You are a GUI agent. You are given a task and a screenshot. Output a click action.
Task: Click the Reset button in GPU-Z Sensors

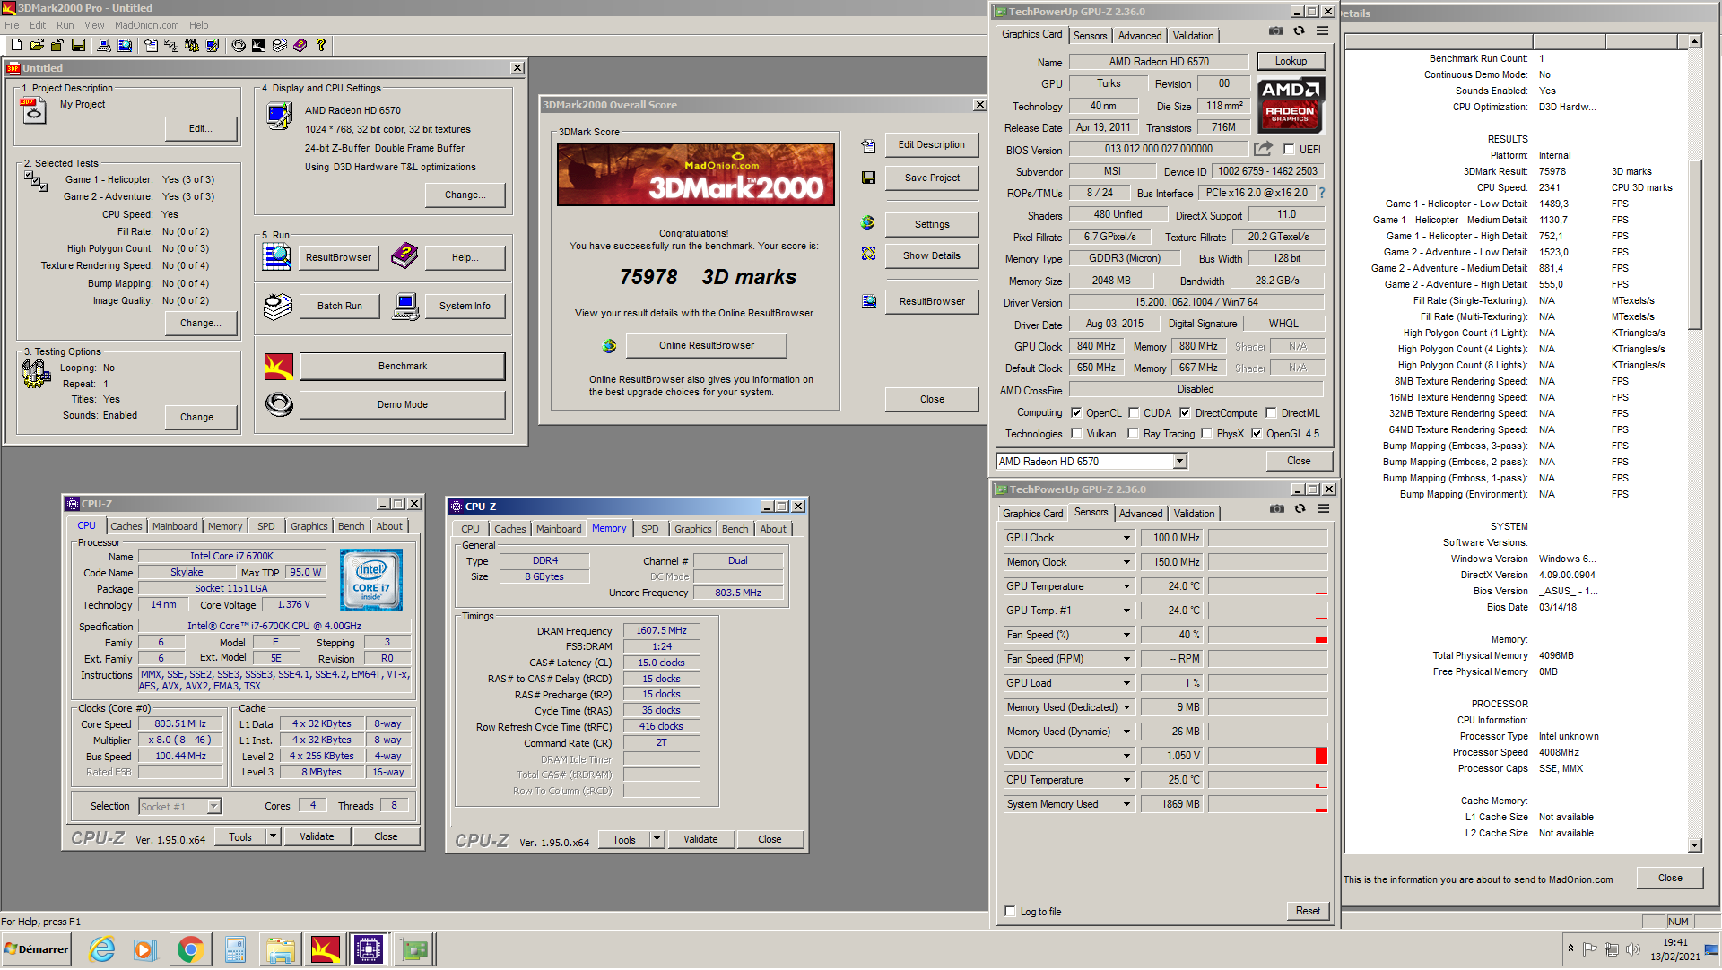pos(1308,912)
